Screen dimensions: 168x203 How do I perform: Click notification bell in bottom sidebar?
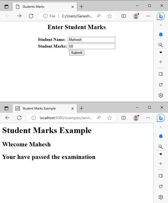(161, 136)
